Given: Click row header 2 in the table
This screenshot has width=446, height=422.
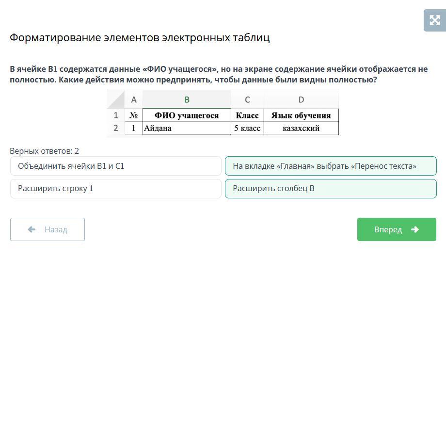Looking at the screenshot, I should click(116, 128).
